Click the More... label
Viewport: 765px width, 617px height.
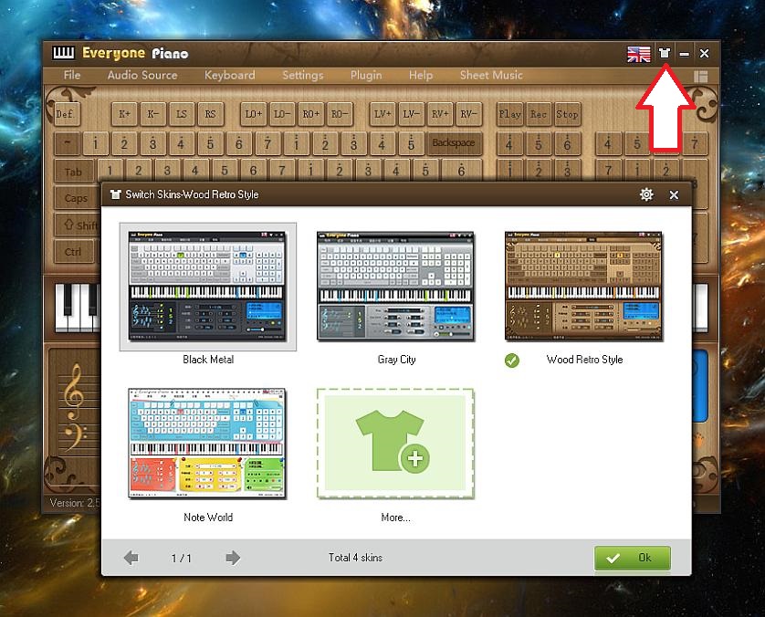click(395, 518)
